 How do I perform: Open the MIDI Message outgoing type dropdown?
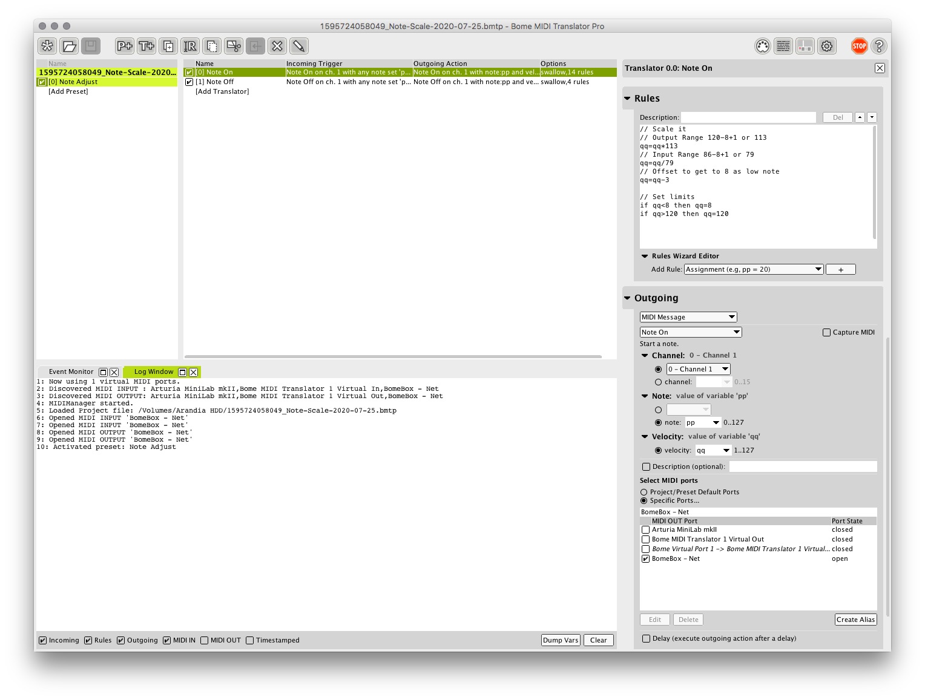[x=688, y=318]
